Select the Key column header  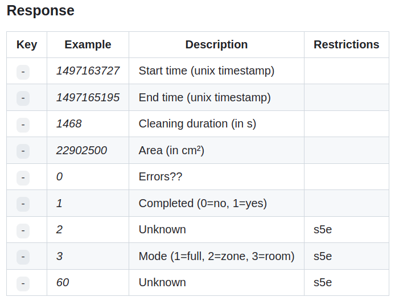[x=27, y=44]
